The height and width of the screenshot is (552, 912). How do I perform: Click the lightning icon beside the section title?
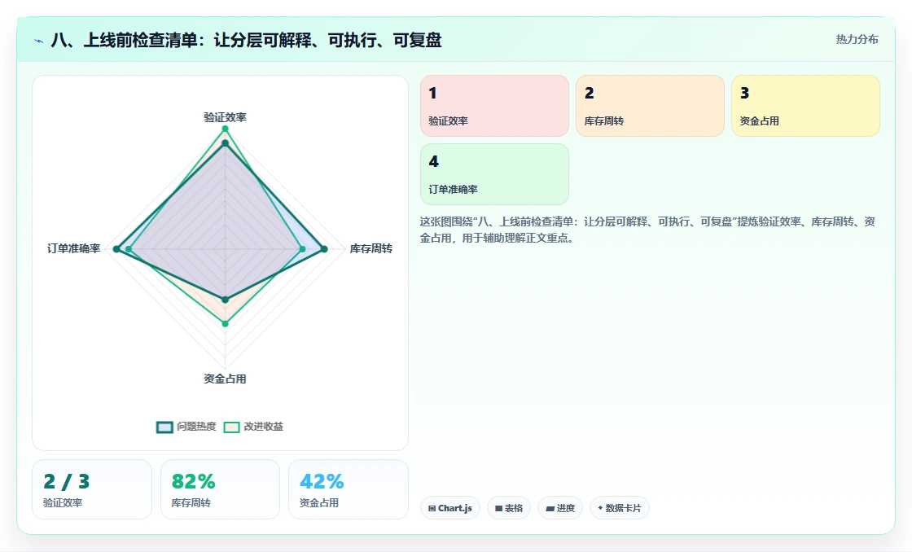[39, 41]
